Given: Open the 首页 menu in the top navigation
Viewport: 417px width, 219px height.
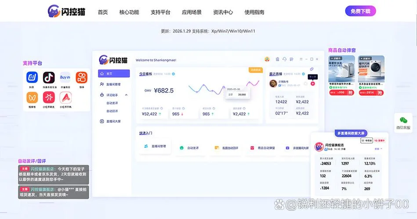Looking at the screenshot, I should tap(103, 12).
